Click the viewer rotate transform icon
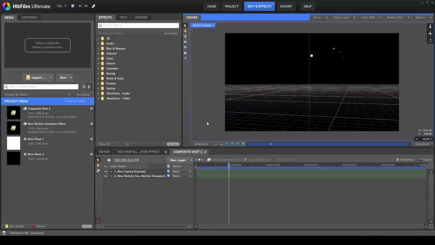The image size is (435, 245). click(x=430, y=40)
